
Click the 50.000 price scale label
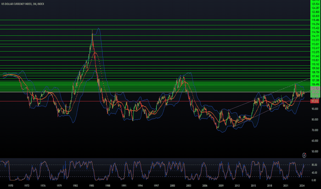click(x=315, y=152)
